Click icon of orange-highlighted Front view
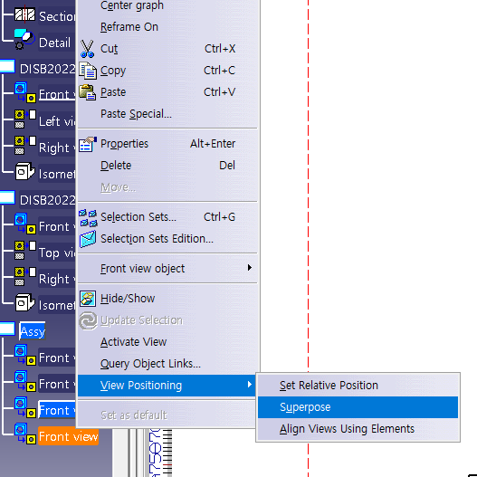This screenshot has height=477, width=477. point(25,434)
